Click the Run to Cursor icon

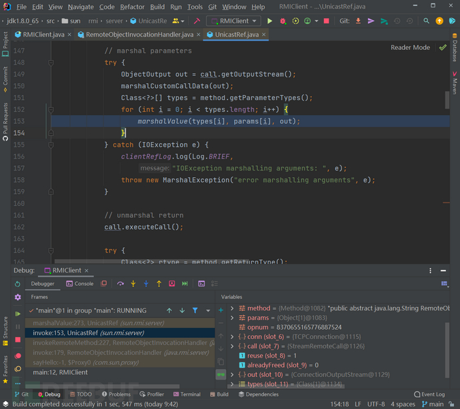(185, 284)
